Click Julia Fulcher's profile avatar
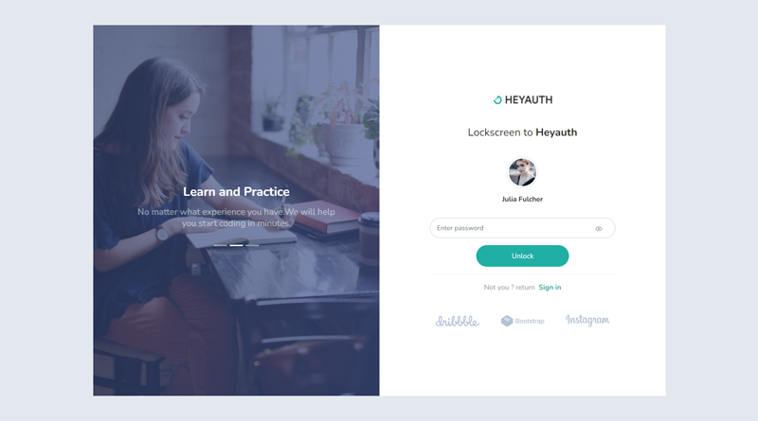 pyautogui.click(x=522, y=172)
